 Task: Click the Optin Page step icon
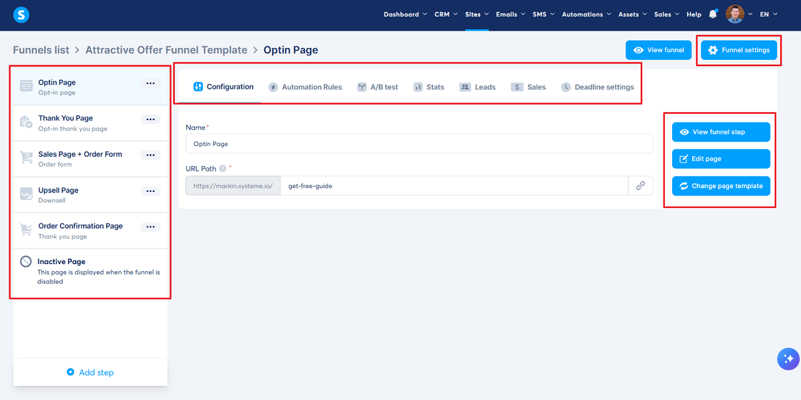point(26,87)
